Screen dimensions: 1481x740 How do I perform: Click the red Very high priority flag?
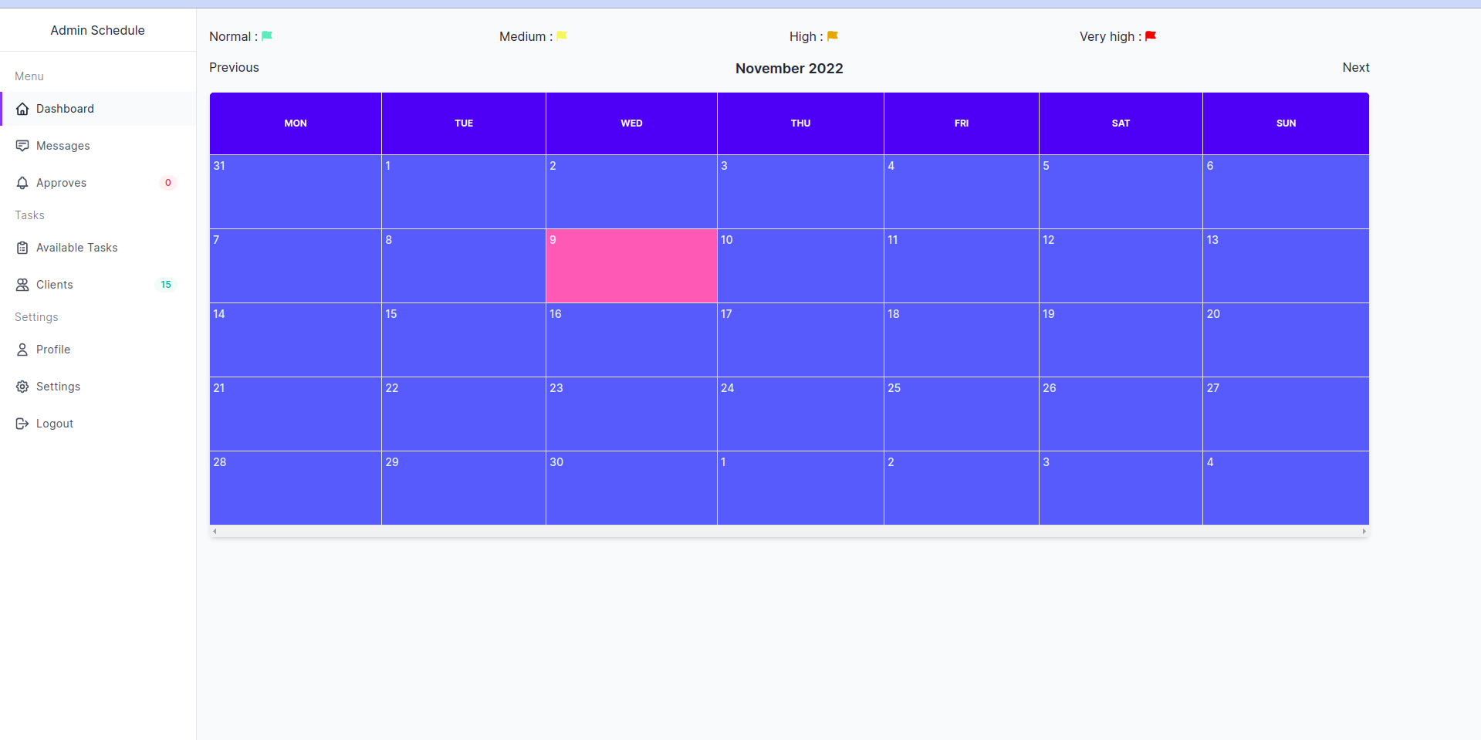[x=1151, y=36]
